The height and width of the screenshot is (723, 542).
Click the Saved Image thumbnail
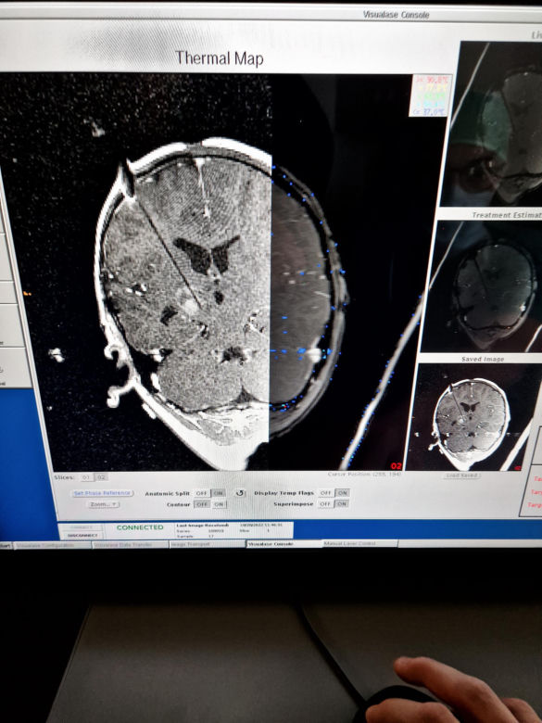474,417
